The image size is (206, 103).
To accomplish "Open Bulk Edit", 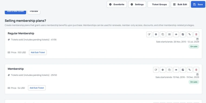I will pos(180,4).
